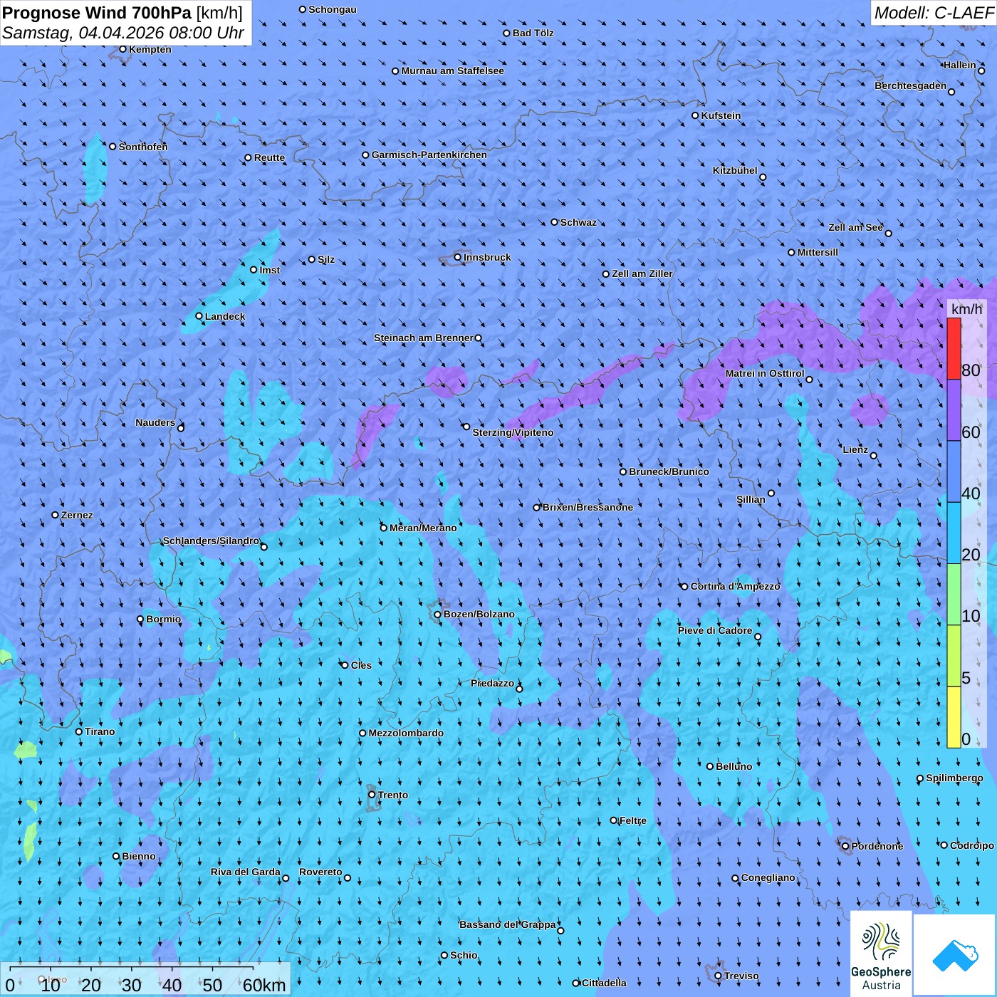
Task: Click the title 'Prognose Wind 700hPa'
Action: [x=98, y=12]
